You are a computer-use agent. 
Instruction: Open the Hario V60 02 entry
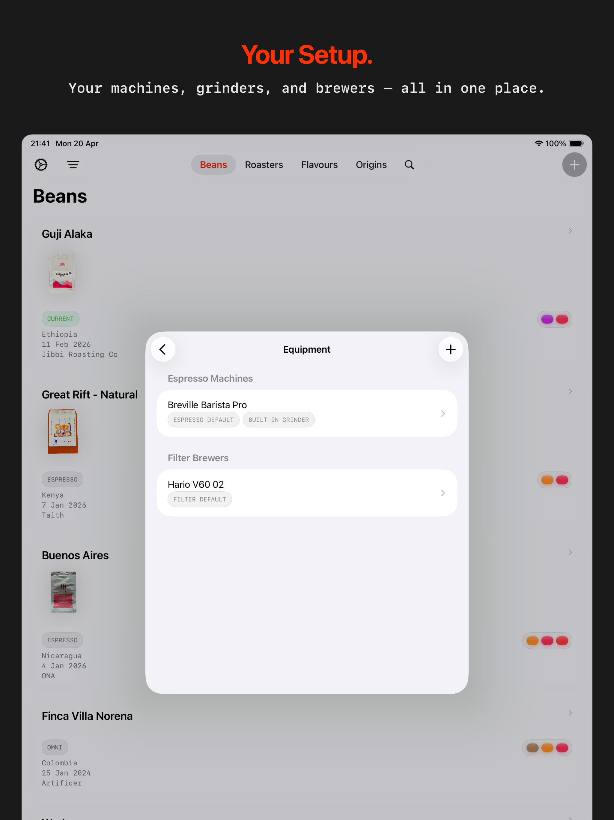click(307, 493)
